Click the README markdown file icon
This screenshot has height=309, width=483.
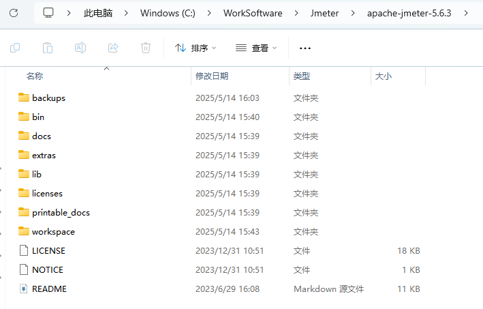coord(24,289)
